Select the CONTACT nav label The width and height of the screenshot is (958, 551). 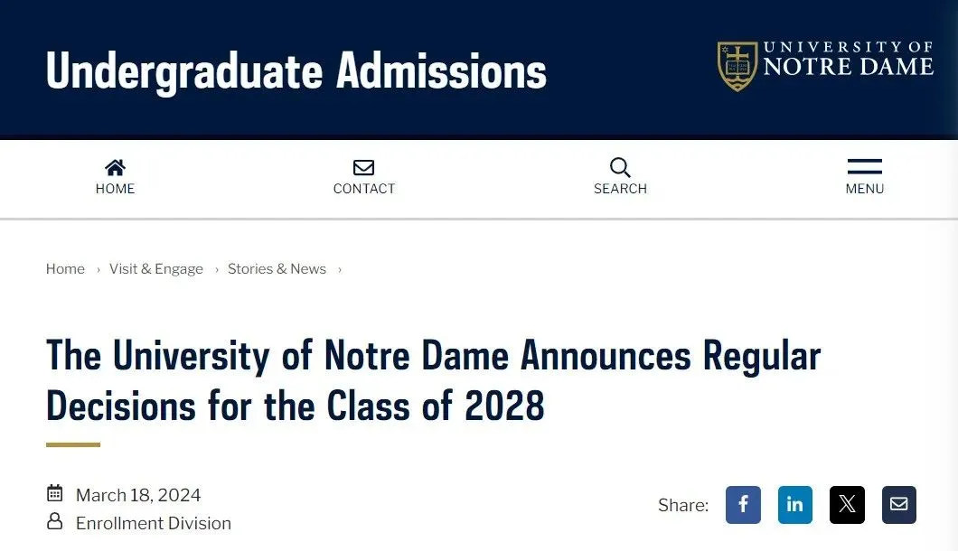pyautogui.click(x=364, y=189)
